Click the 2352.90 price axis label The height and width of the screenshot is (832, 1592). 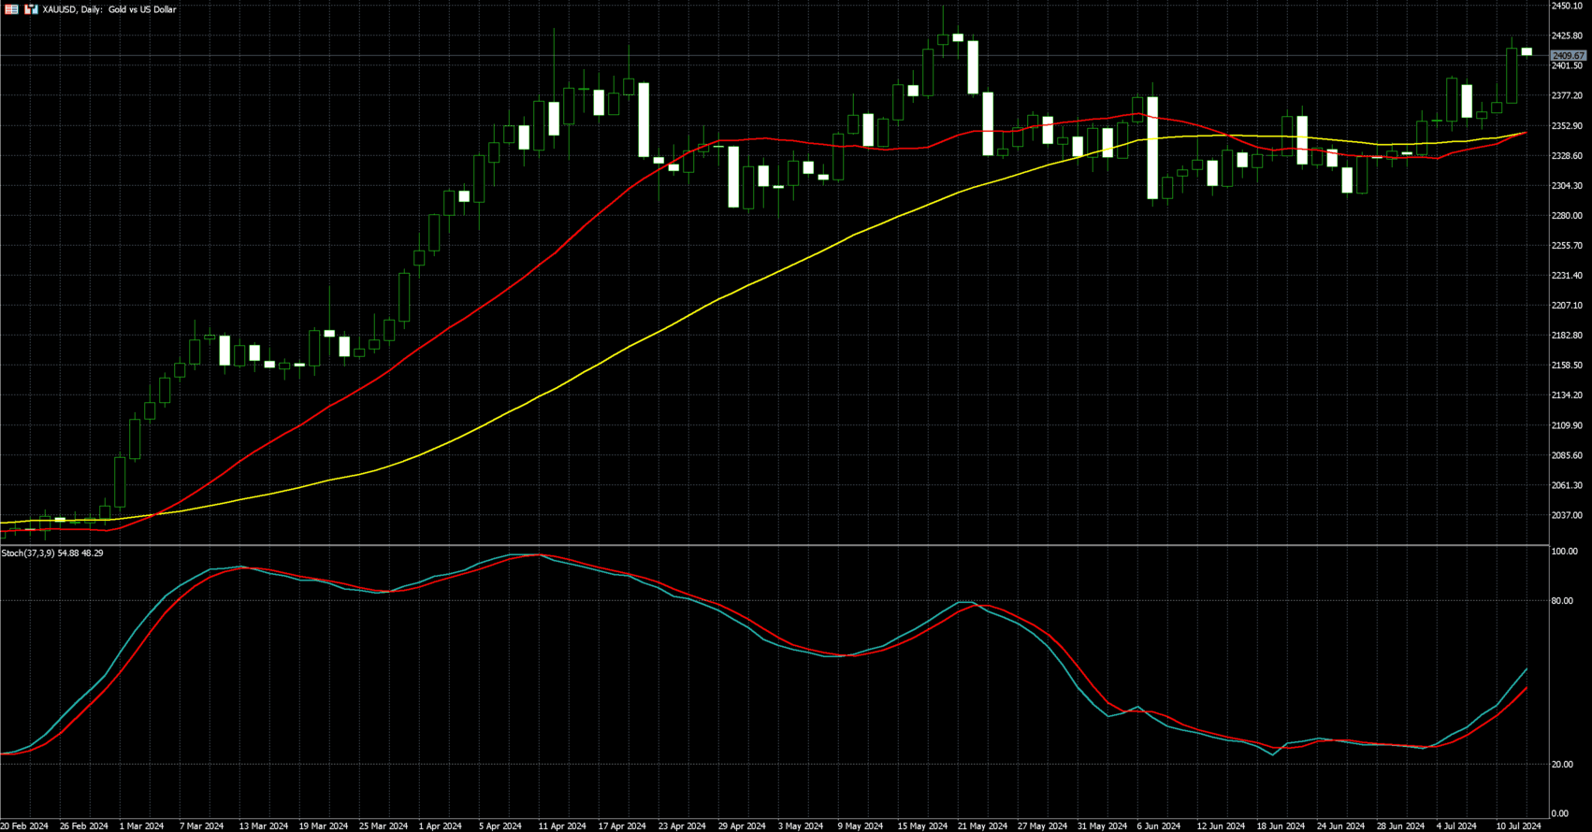pyautogui.click(x=1567, y=126)
